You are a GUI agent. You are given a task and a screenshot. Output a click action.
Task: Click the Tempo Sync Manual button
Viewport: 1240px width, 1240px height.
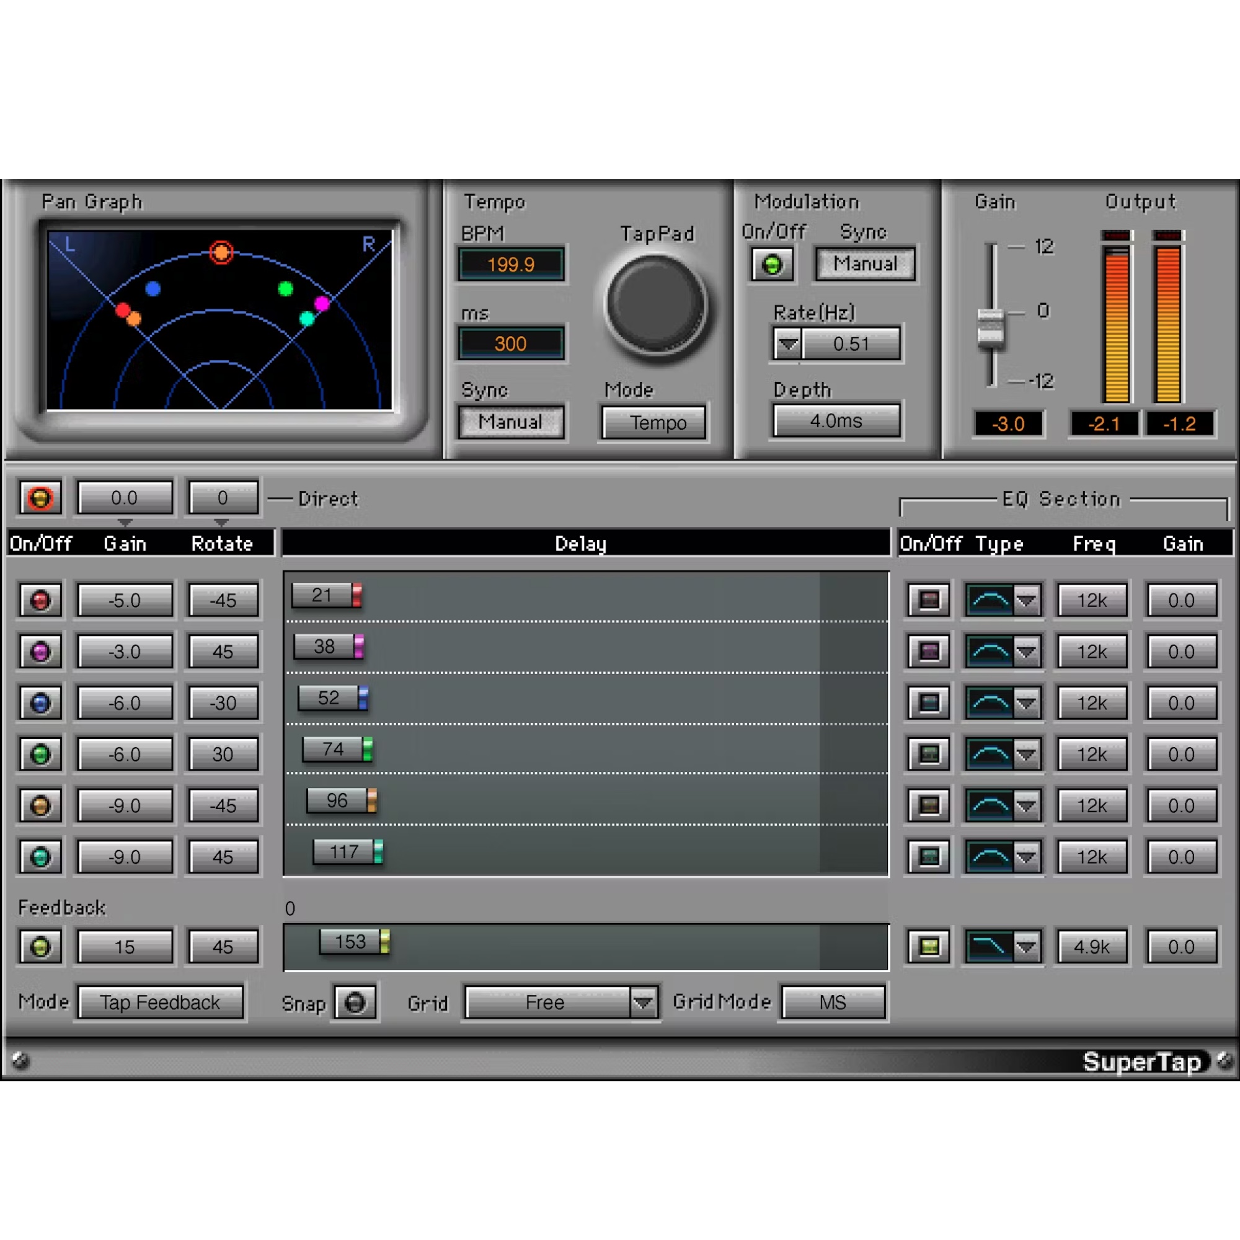point(511,422)
